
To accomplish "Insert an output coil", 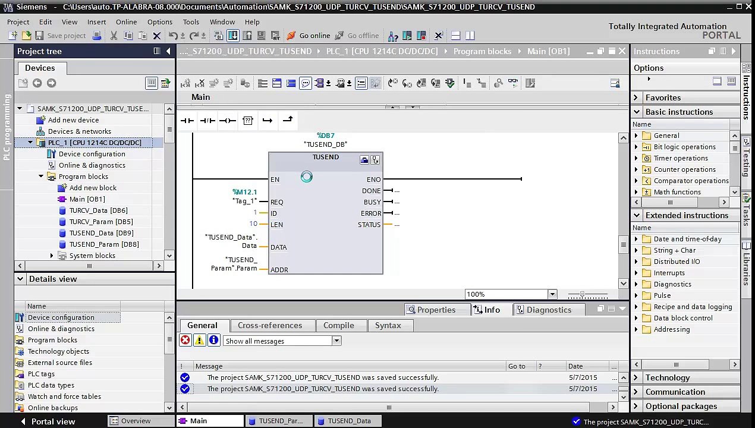I will [228, 121].
